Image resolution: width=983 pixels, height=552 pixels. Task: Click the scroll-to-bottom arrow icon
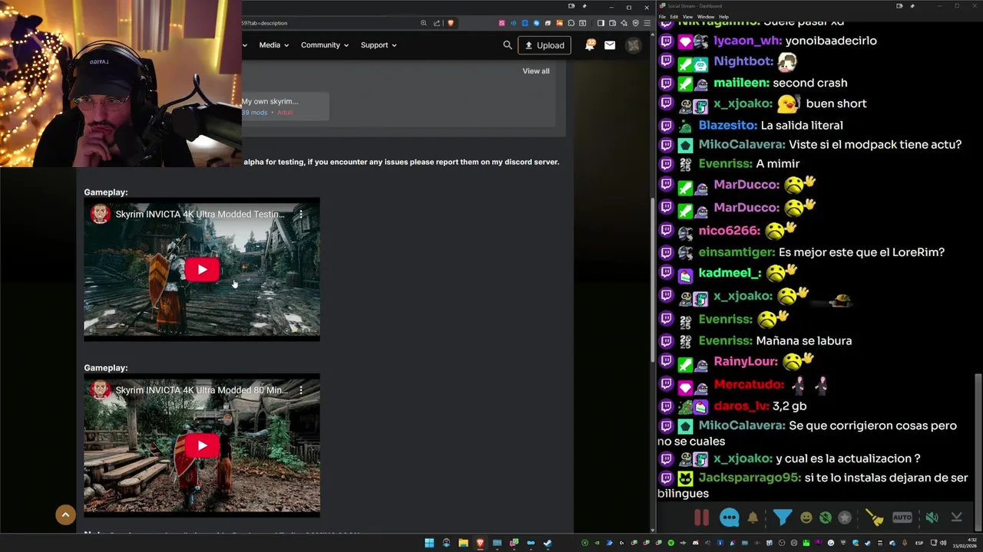tap(956, 517)
